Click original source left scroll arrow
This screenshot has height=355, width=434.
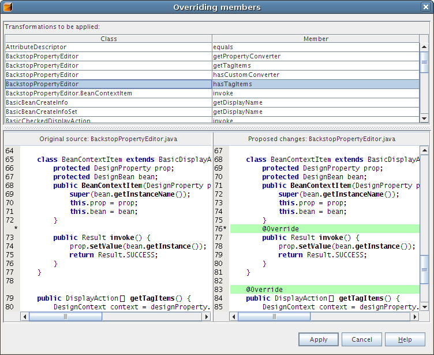pos(25,316)
